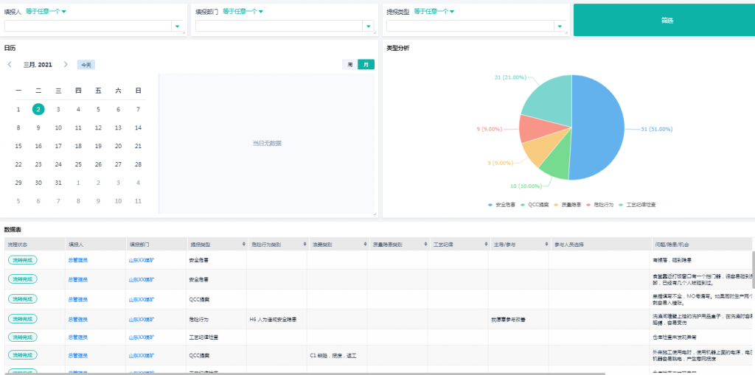Screen dimensions: 755x375
Task: Click the data table horizontal scrollbar
Action: [x=303, y=374]
